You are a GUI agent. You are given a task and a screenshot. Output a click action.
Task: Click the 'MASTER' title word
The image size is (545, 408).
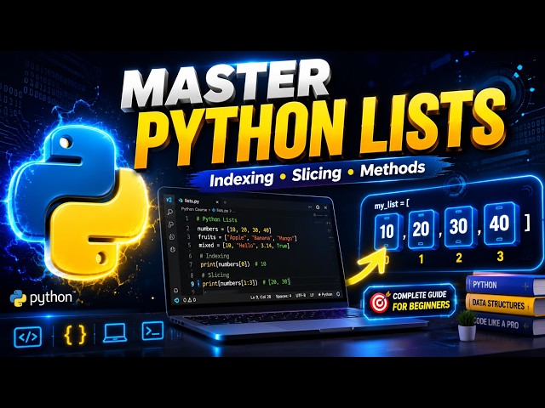pos(226,84)
